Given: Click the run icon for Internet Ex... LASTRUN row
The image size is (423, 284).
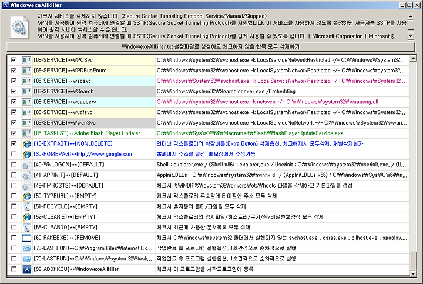Looking at the screenshot, I should tap(26, 248).
